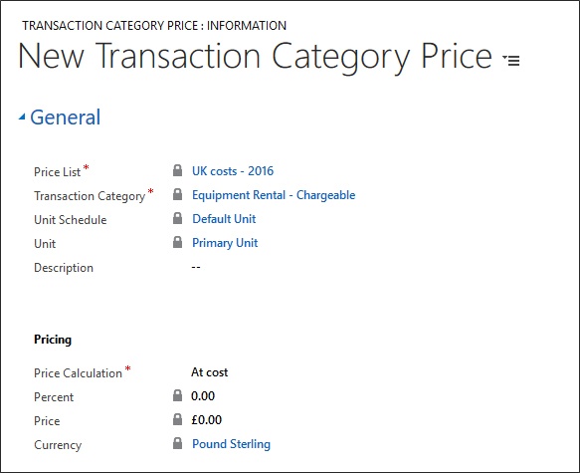Open the Pound Sterling currency link
The image size is (580, 473).
pos(231,444)
